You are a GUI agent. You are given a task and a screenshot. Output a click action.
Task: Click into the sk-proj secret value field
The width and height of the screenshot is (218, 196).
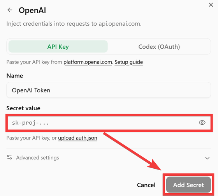click(103, 123)
